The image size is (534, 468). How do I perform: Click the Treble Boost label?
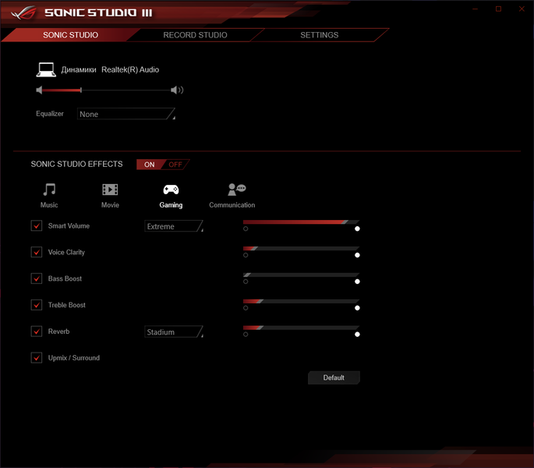(x=67, y=305)
